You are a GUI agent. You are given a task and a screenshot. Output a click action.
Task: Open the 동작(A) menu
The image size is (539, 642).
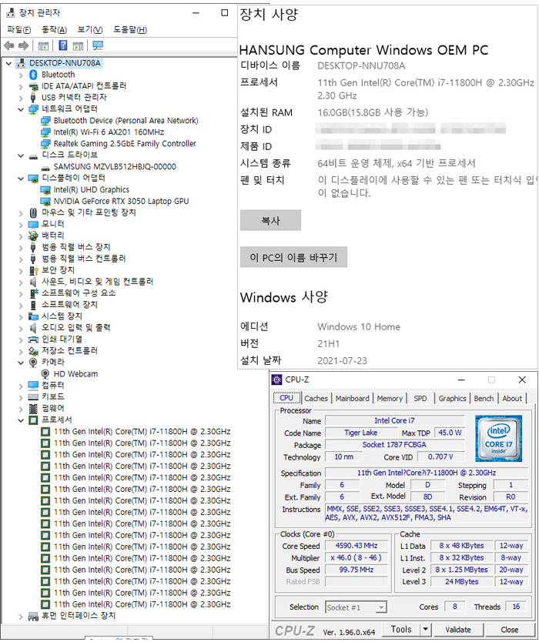tap(54, 29)
